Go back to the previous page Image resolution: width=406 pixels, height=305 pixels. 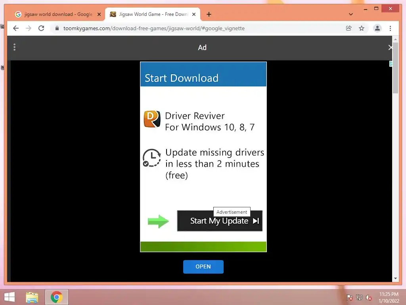tap(16, 28)
